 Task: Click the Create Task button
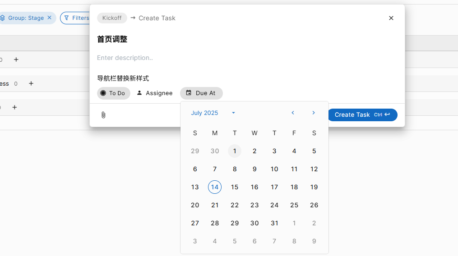pyautogui.click(x=362, y=115)
